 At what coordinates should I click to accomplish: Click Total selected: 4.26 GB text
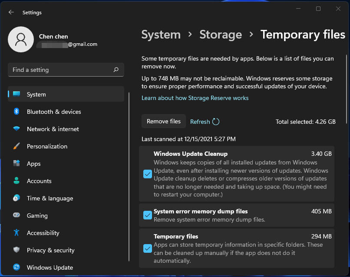[x=306, y=122]
